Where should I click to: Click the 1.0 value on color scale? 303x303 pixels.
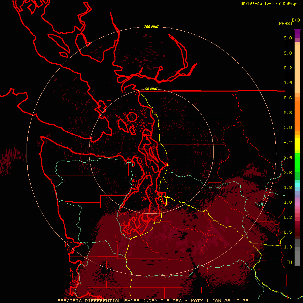pyautogui.click(x=288, y=202)
